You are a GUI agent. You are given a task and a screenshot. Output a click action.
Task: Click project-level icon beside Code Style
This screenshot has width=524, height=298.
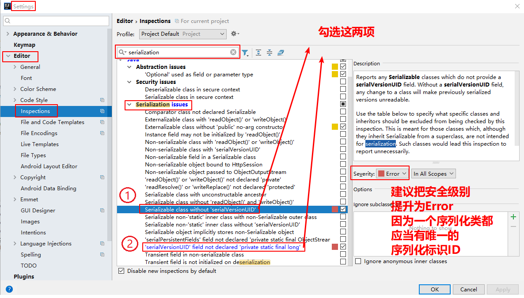click(102, 100)
